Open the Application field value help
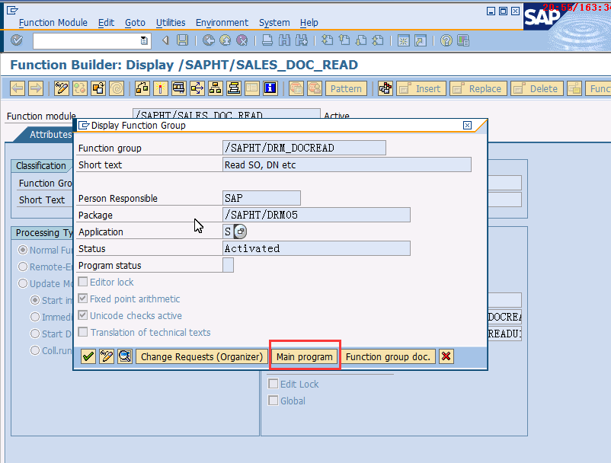The width and height of the screenshot is (611, 463). (x=238, y=231)
